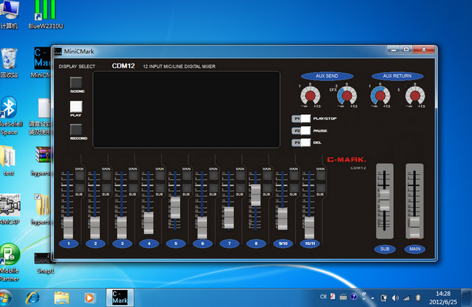Click the AUX SEND EFX knob 2
This screenshot has width=472, height=307.
pos(347,96)
